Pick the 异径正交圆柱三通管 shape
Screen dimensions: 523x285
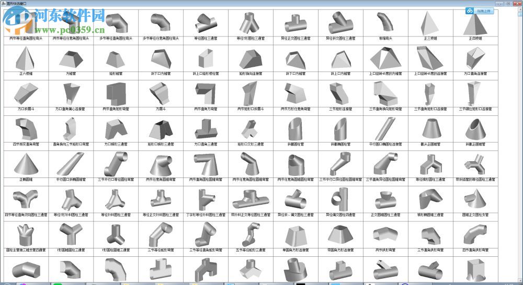pos(295,23)
